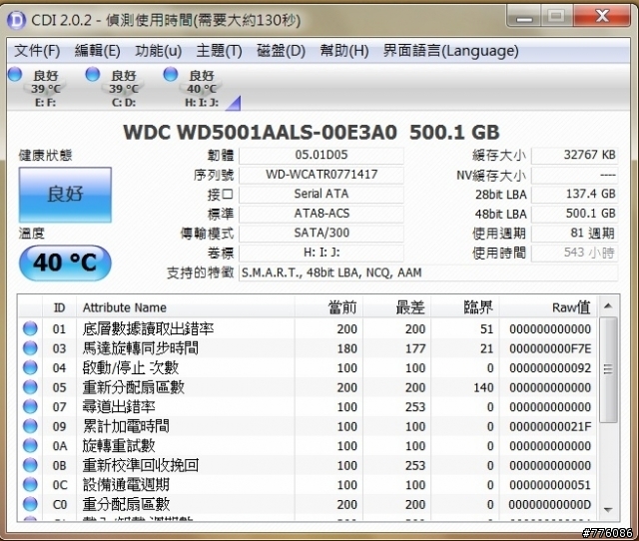Viewport: 639px width, 541px height.
Task: Click the firmware field 05.01D05
Action: tap(321, 155)
